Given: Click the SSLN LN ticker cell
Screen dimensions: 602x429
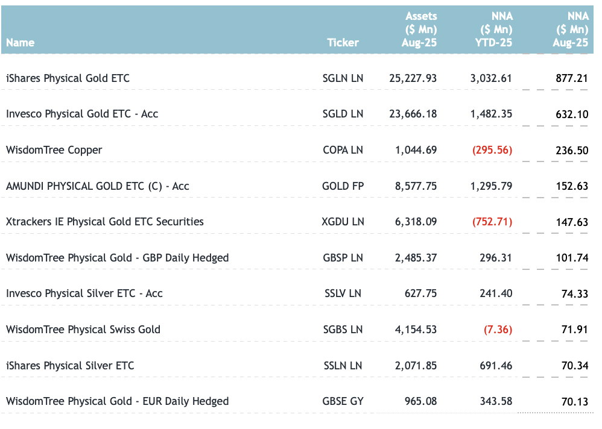Looking at the screenshot, I should coord(343,366).
